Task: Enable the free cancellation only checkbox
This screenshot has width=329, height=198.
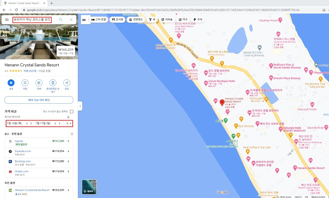Action: pyautogui.click(x=72, y=112)
